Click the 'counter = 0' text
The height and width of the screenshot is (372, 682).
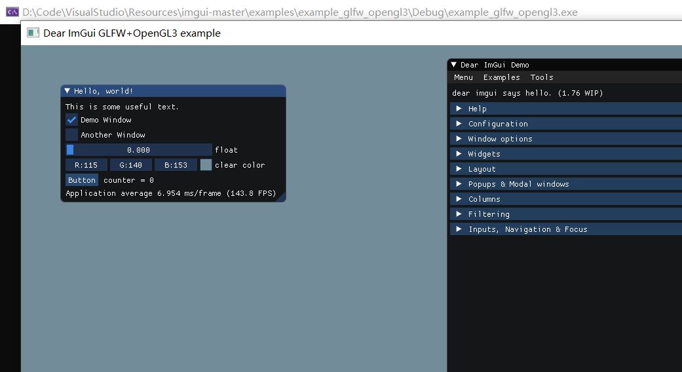(129, 180)
